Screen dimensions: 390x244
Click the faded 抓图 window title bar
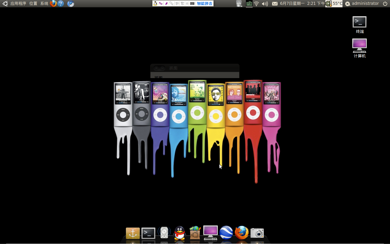[195, 68]
